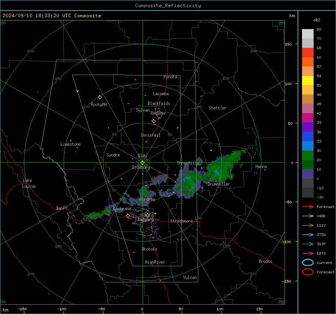Click the 150 tick on the right axis
Screen dimensions: 336x314
289,44
